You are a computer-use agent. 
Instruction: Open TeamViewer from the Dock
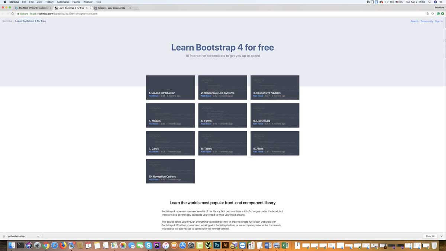[242, 245]
